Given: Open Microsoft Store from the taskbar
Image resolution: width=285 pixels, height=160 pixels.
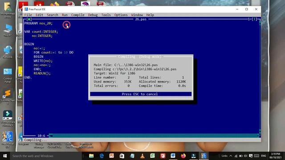Looking at the screenshot, I should point(122,156).
